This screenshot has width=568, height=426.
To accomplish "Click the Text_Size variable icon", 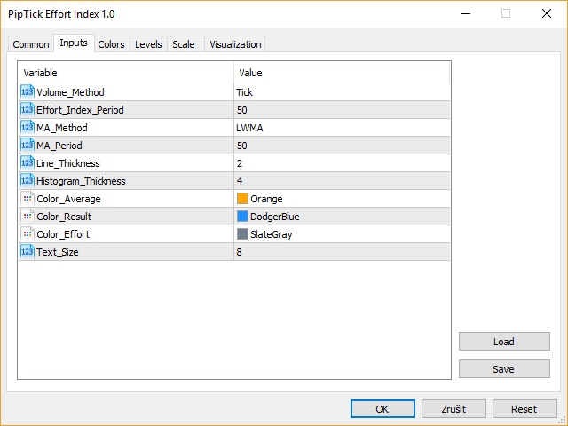I will coord(27,252).
